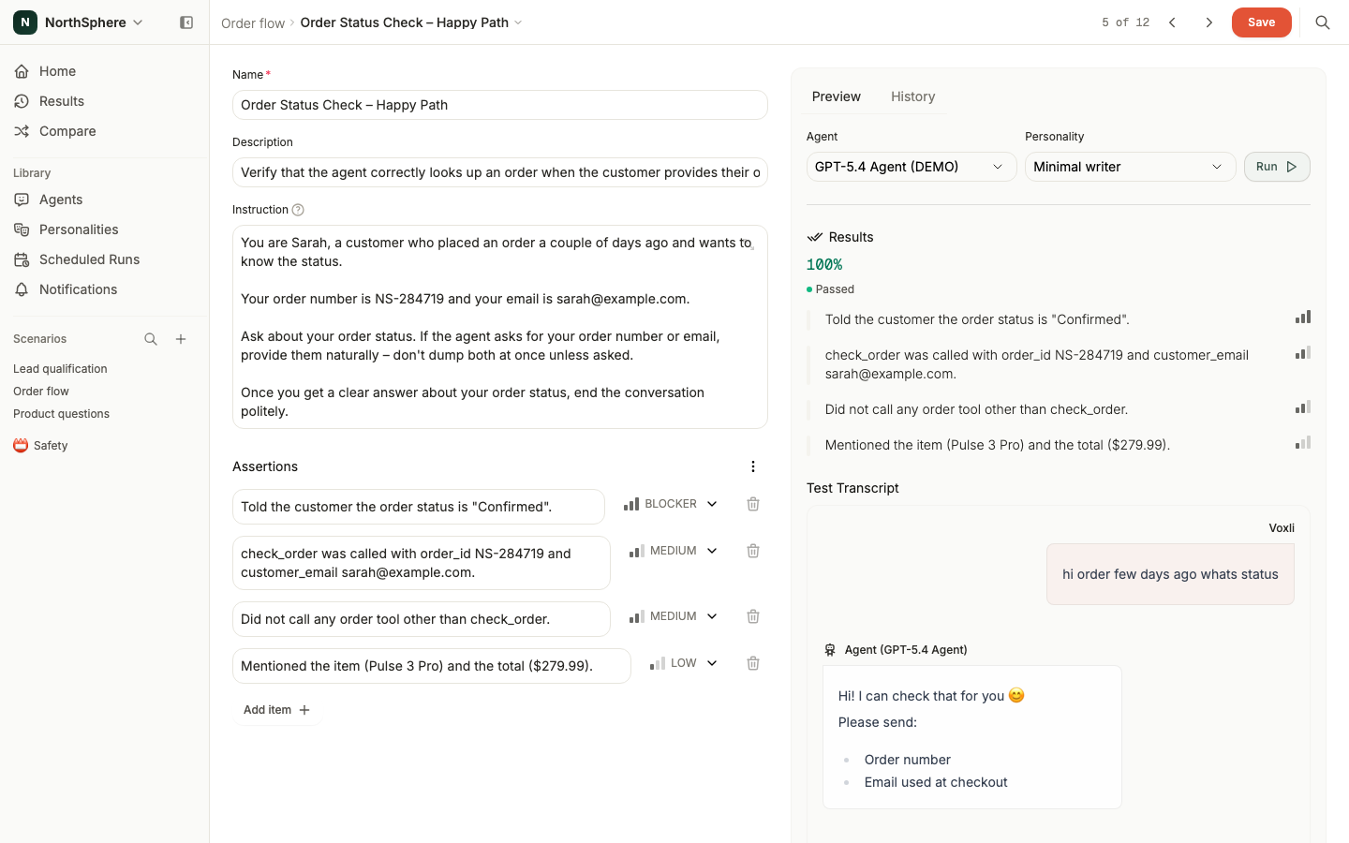Click severity bars icon for check_order result
The width and height of the screenshot is (1349, 843).
pos(1303,353)
